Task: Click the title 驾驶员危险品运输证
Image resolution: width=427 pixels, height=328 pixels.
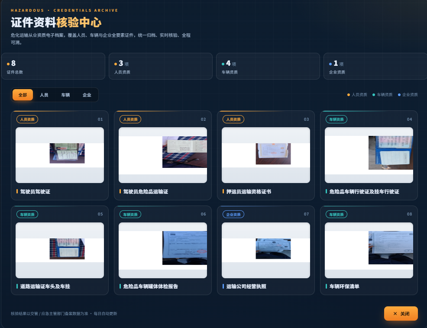Action: pyautogui.click(x=146, y=192)
